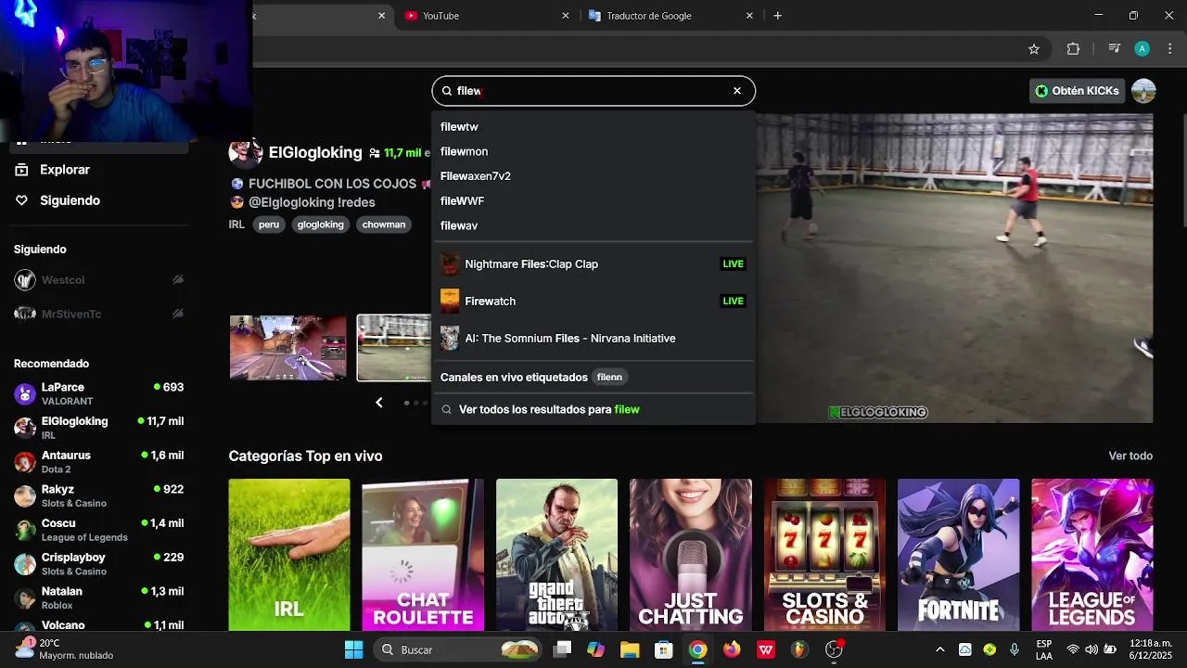This screenshot has height=668, width=1187.
Task: Open IRL category card
Action: pos(289,555)
